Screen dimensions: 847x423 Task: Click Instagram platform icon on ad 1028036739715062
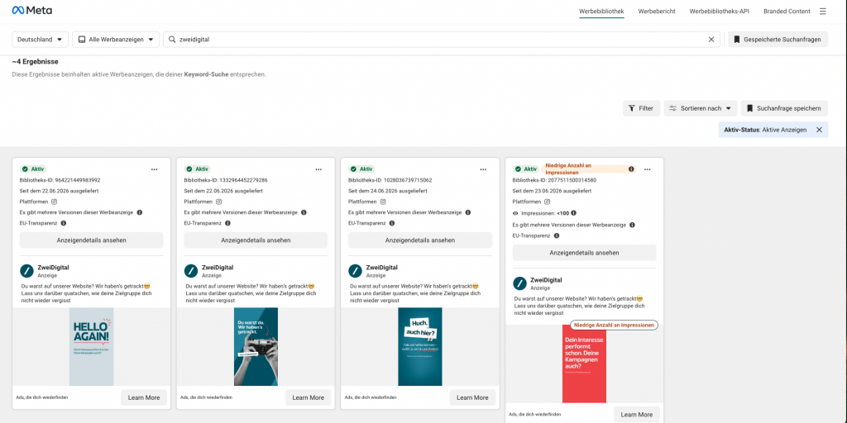[383, 202]
